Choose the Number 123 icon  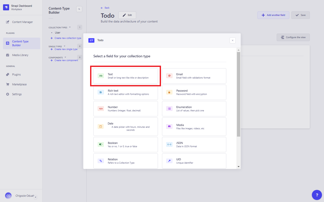(101, 109)
